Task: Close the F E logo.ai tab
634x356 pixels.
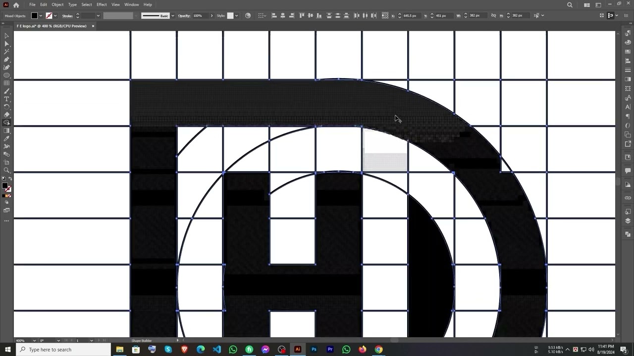Action: (x=93, y=26)
